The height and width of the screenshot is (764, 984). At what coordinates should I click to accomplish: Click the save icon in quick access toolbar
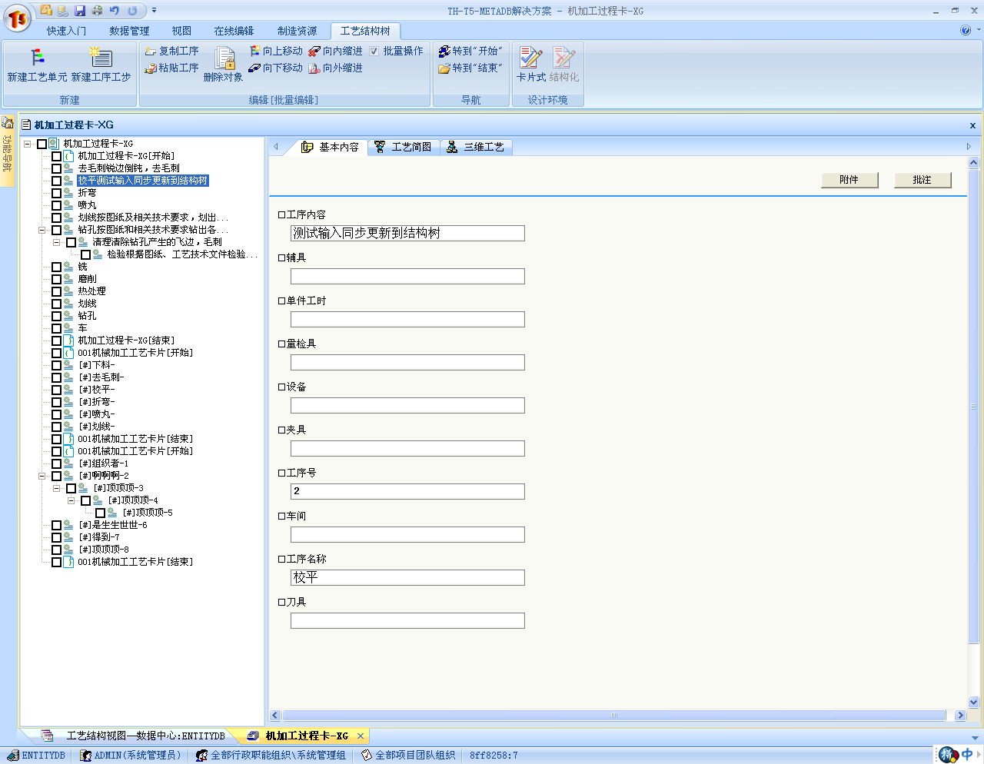[80, 11]
